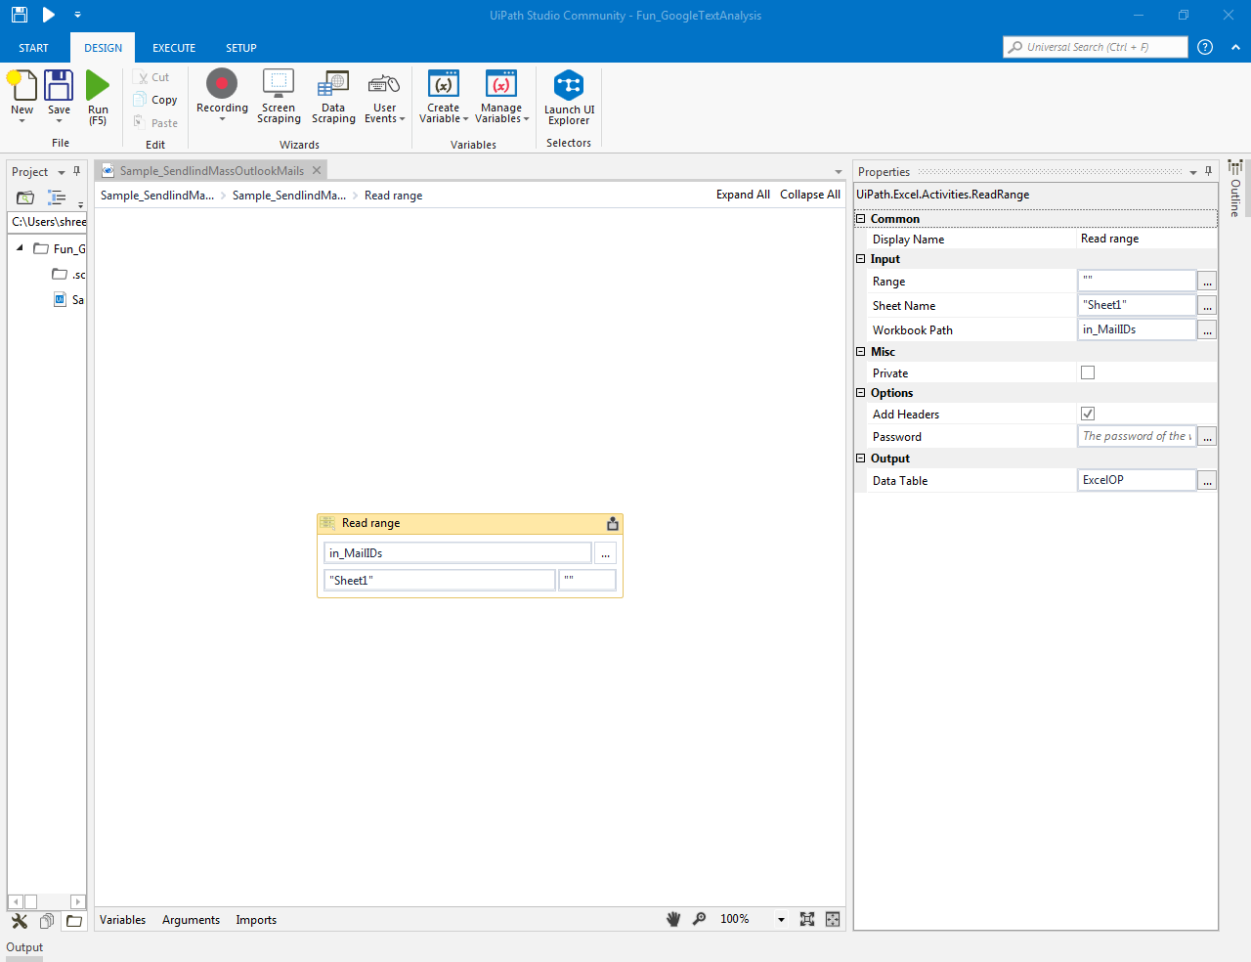Open the Output panel
1251x962 pixels.
pos(24,947)
